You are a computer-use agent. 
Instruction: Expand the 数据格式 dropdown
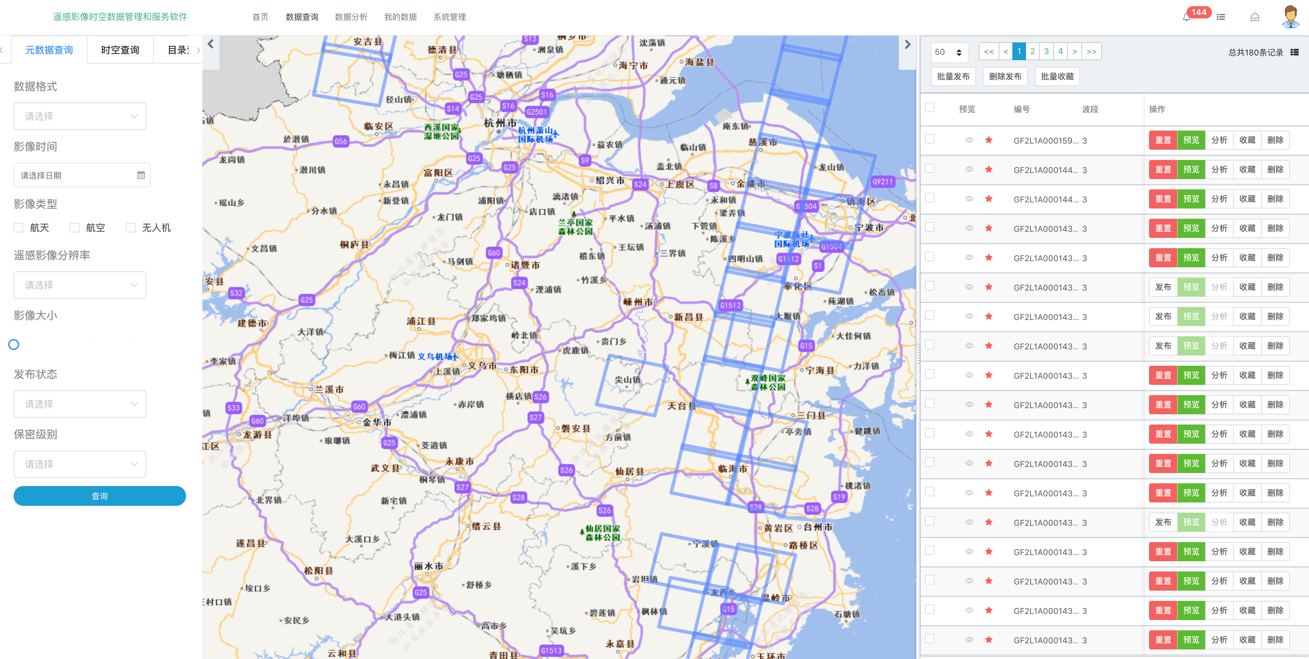click(x=80, y=116)
